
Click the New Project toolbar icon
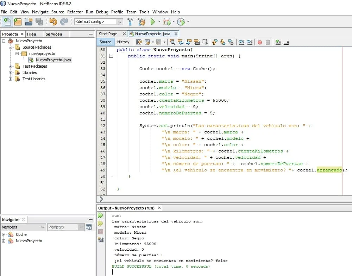click(x=18, y=22)
